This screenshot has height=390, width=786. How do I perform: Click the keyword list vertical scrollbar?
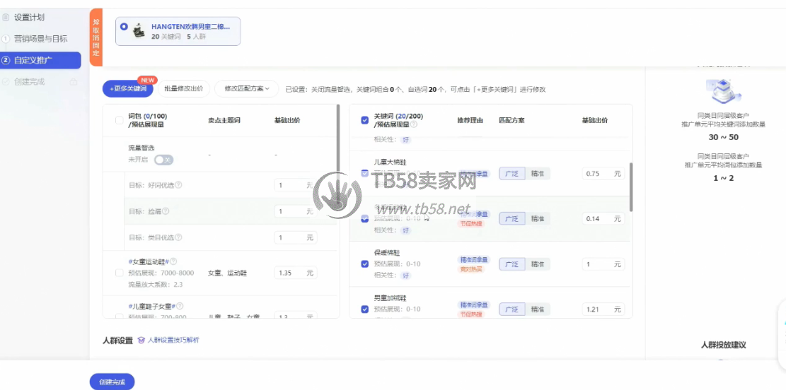click(631, 187)
